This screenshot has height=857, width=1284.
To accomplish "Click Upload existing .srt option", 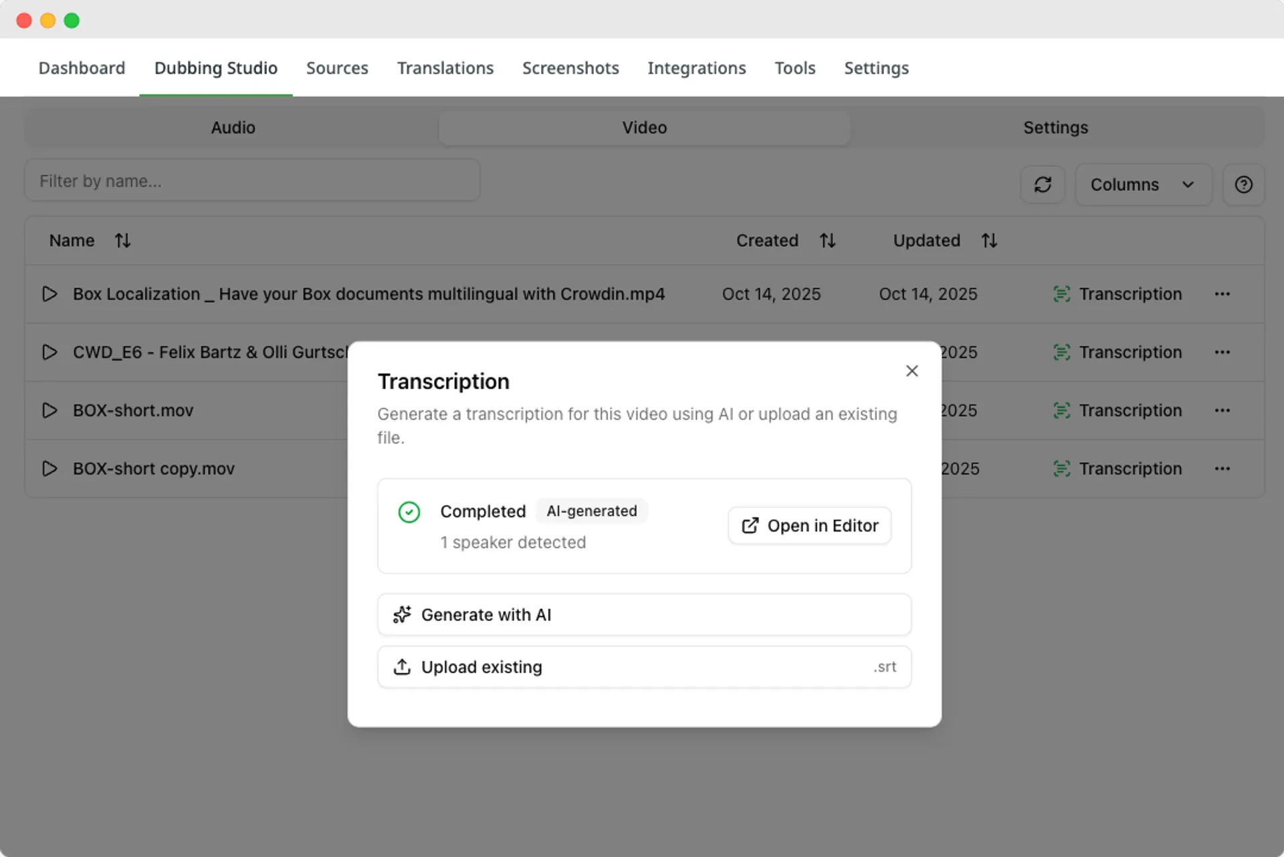I will tap(644, 666).
